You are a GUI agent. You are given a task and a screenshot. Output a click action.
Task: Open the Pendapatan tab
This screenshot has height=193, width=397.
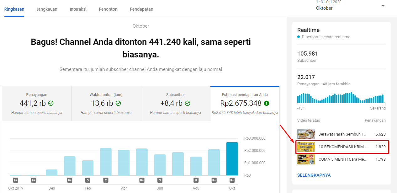[x=141, y=9]
